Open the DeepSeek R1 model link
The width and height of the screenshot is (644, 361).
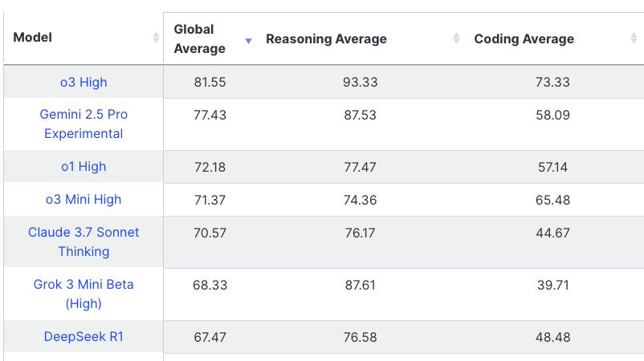click(84, 336)
